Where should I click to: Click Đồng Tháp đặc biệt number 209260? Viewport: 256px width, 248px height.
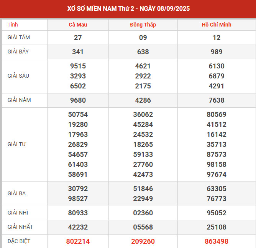tap(143, 241)
